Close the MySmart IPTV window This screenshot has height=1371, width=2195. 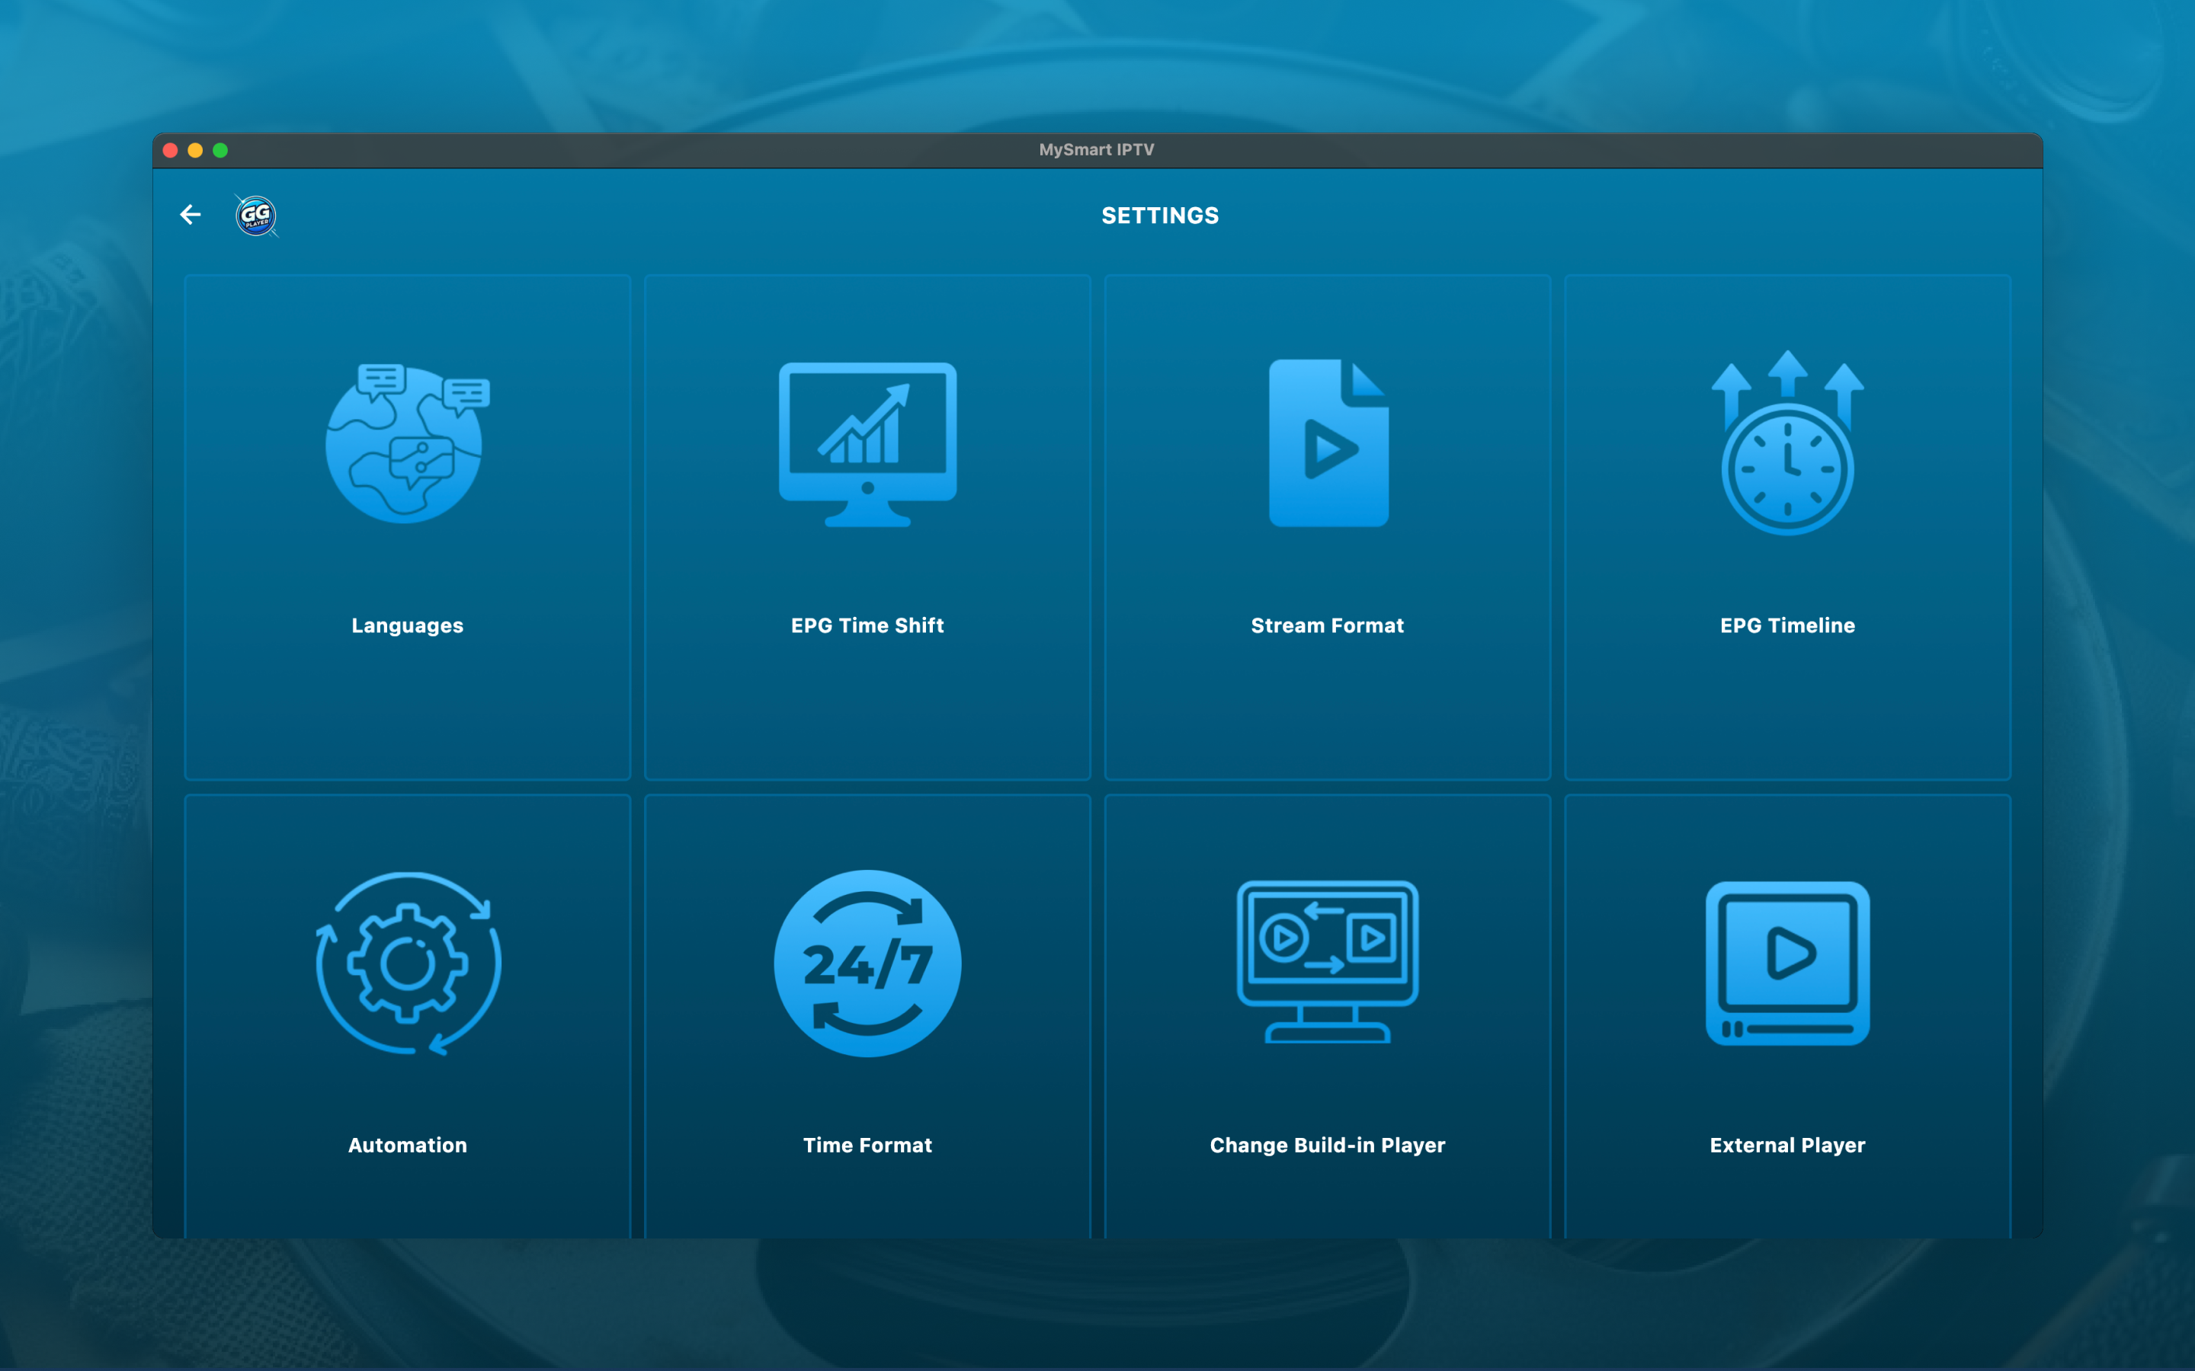171,151
